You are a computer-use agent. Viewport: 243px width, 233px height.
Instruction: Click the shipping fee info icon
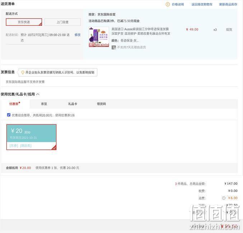point(224,198)
